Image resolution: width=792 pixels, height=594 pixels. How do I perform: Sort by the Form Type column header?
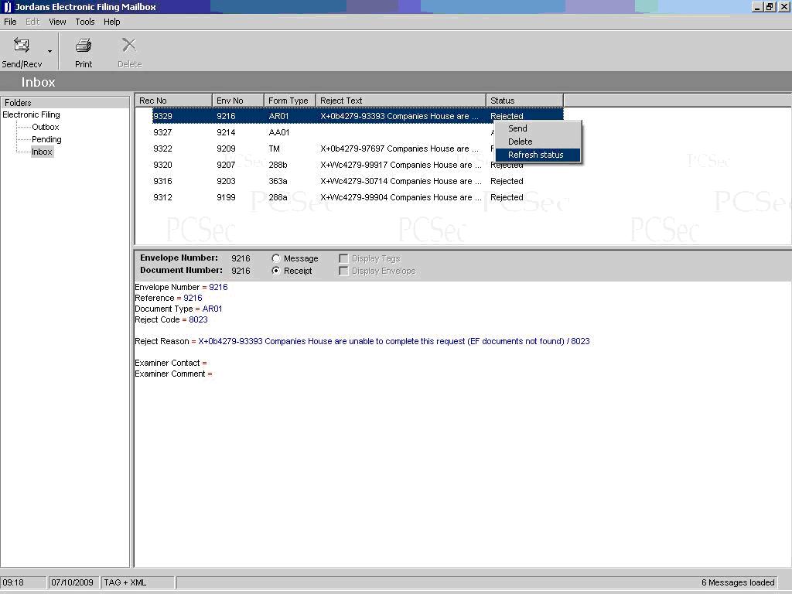pos(288,101)
